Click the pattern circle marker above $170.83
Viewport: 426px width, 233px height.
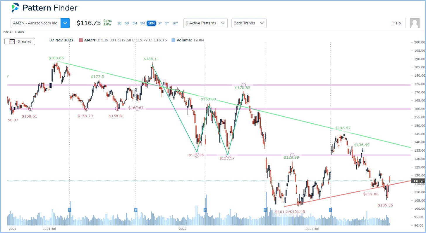[243, 85]
